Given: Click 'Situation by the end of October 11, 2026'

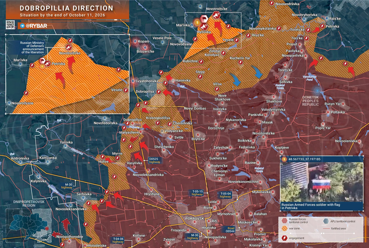Looking at the screenshot, I should coord(62,15).
